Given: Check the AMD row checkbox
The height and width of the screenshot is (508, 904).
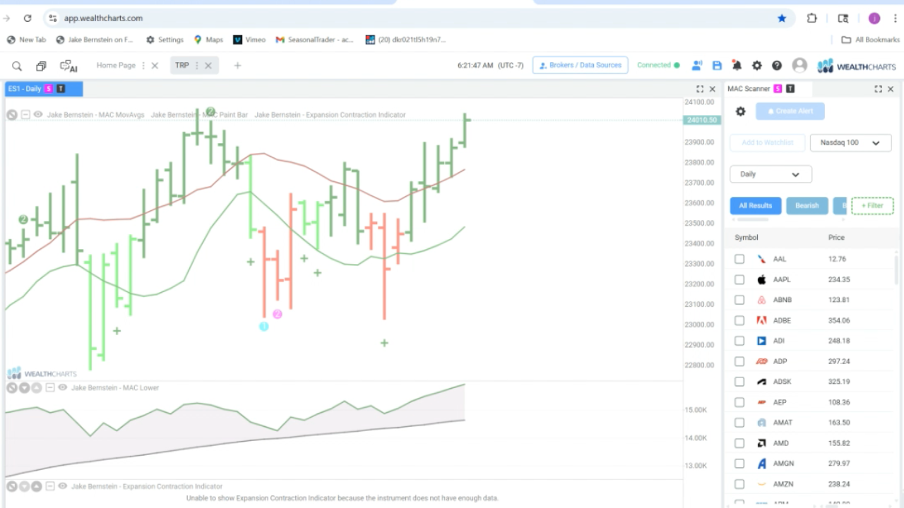Looking at the screenshot, I should point(739,443).
